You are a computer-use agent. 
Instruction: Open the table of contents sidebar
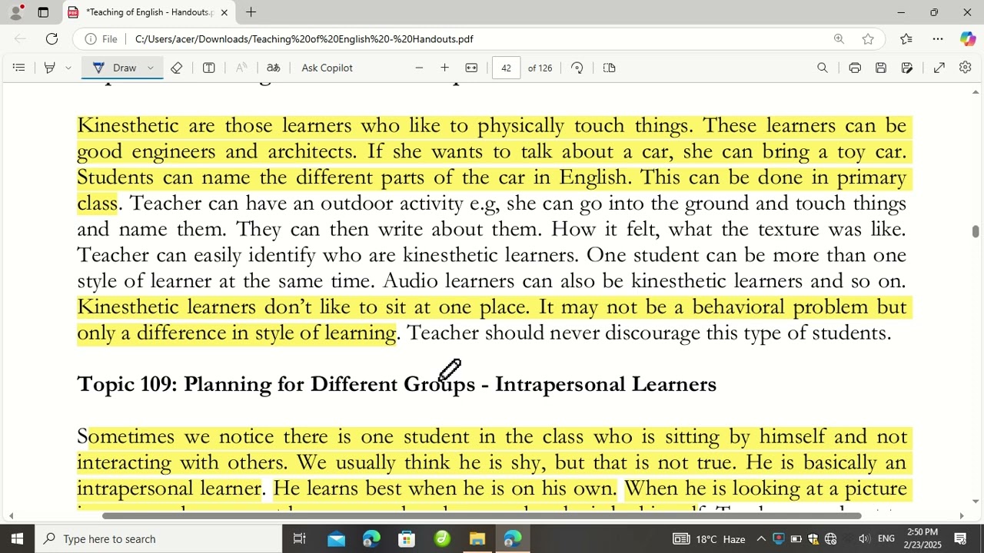coord(18,68)
